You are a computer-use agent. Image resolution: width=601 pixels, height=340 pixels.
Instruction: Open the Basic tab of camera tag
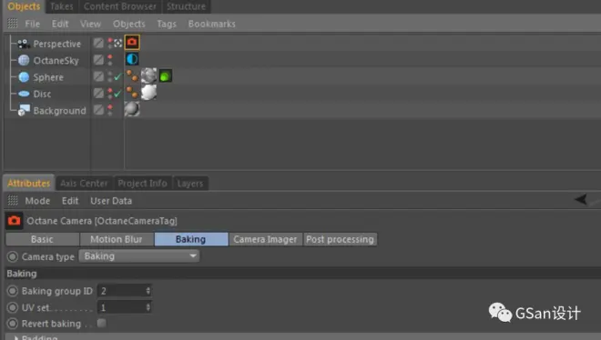click(42, 239)
